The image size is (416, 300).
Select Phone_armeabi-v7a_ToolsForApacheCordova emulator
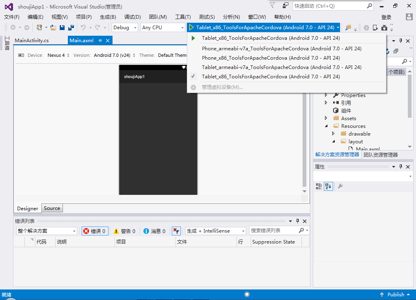click(282, 48)
